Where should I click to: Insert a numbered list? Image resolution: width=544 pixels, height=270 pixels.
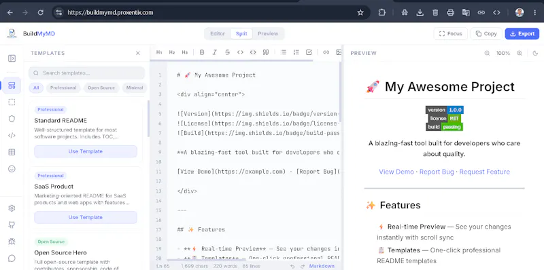pos(296,52)
